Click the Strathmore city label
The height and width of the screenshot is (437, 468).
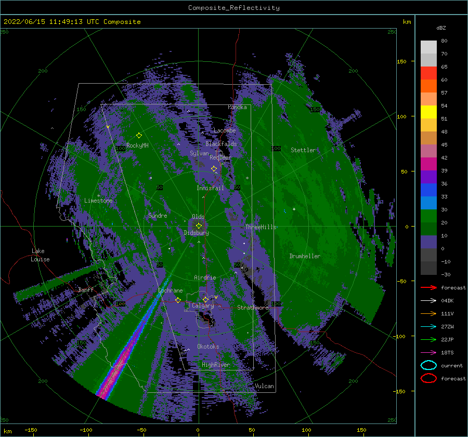click(253, 308)
